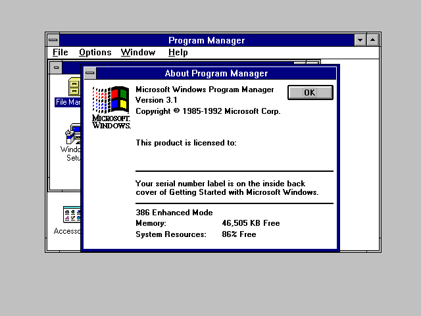
Task: Open the Window menu
Action: point(138,53)
